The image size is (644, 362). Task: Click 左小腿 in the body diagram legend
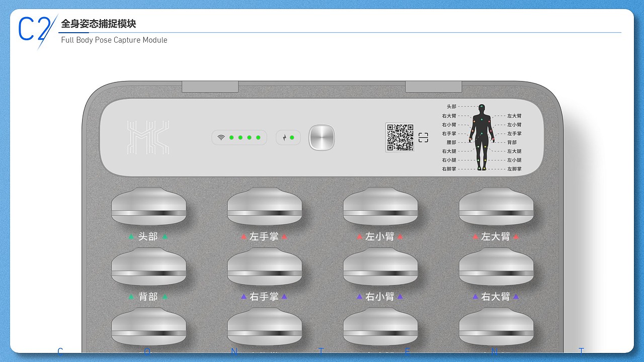point(514,160)
